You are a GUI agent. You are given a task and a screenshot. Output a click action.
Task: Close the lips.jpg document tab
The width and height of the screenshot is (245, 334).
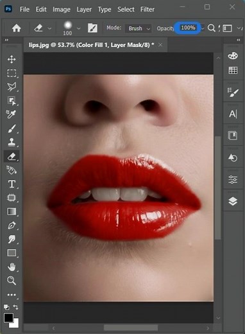[160, 45]
